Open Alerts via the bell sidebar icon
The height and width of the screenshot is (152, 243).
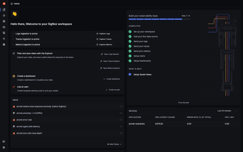(x=4, y=16)
